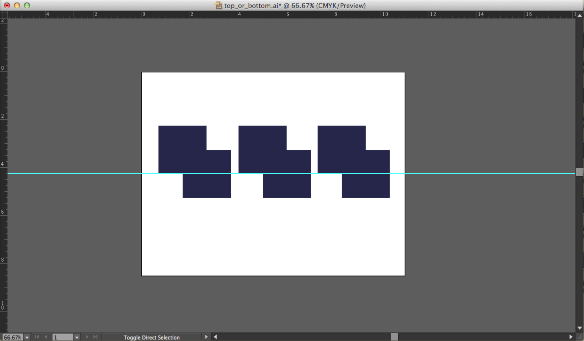Click the horizontal scrollbar thumb
The width and height of the screenshot is (584, 341).
pyautogui.click(x=394, y=337)
